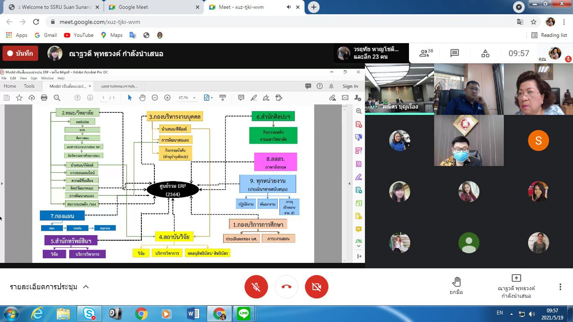The image size is (573, 322).
Task: Click the Google Translate icon in the address bar
Action: tap(520, 22)
